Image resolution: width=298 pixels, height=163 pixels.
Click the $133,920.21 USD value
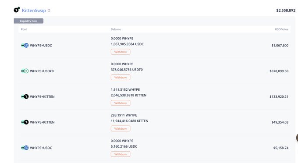(279, 96)
